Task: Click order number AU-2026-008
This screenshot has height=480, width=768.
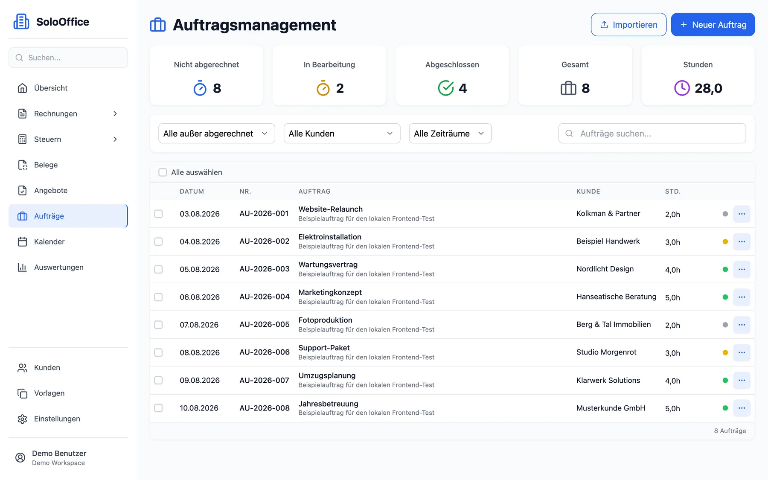Action: click(265, 408)
